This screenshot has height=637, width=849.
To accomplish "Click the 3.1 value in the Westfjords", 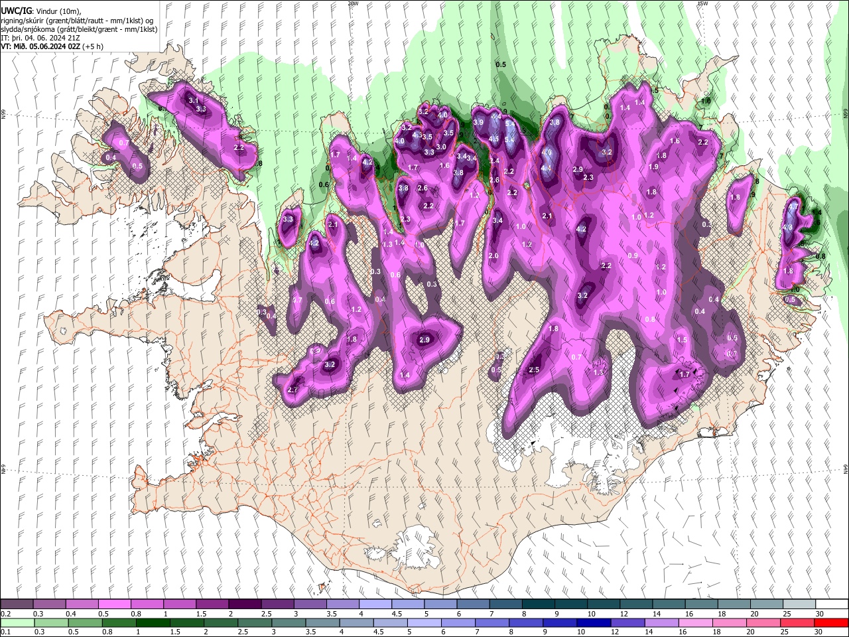I will [194, 100].
